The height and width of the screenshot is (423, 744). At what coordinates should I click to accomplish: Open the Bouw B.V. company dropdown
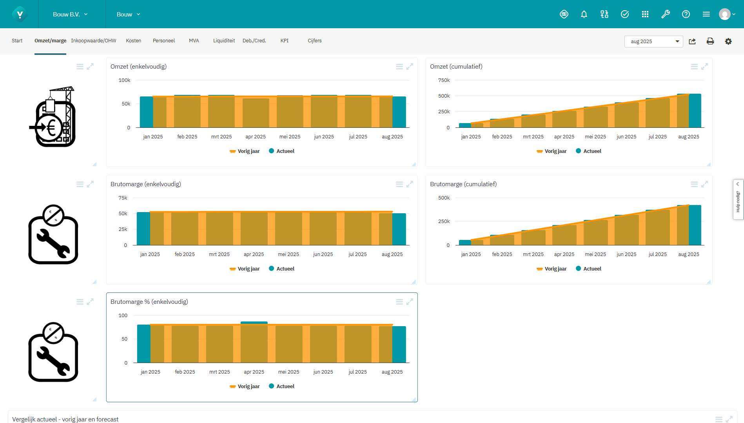70,15
